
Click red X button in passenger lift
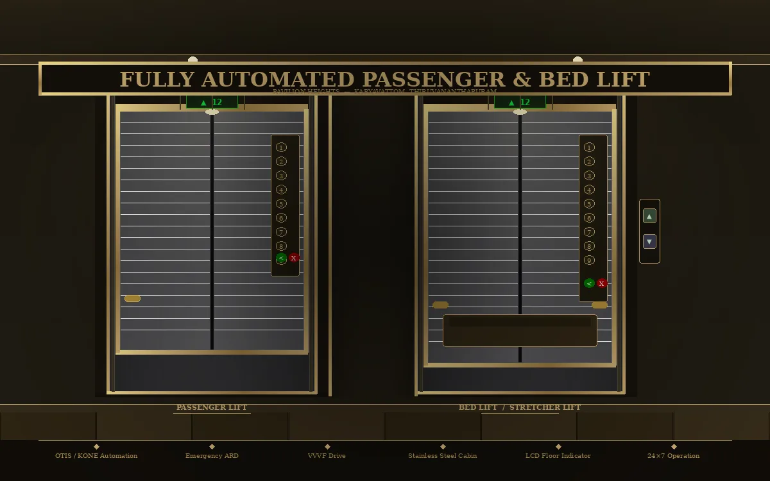pyautogui.click(x=294, y=258)
